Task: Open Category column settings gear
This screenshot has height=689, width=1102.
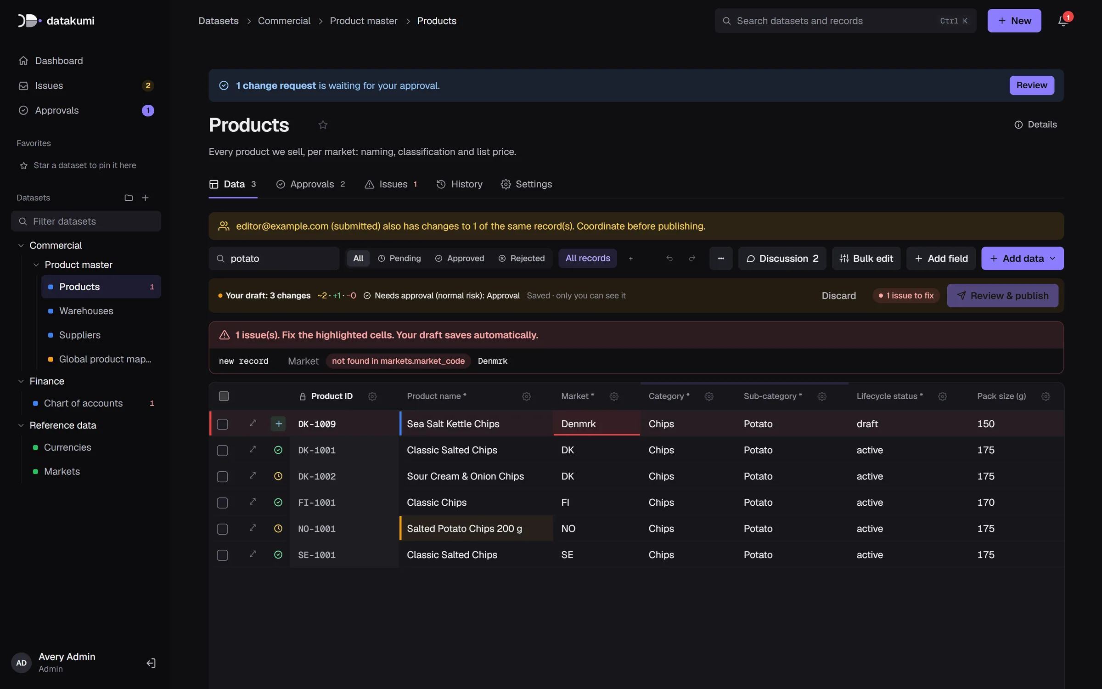Action: point(709,396)
